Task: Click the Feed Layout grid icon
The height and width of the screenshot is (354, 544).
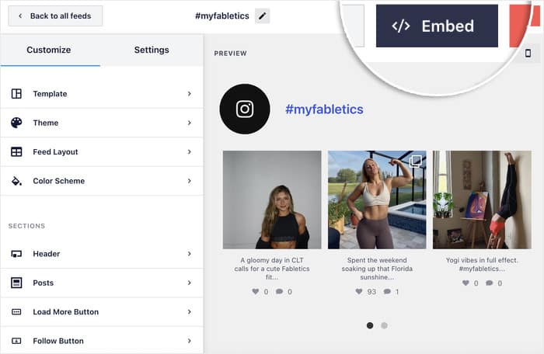Action: click(x=16, y=152)
